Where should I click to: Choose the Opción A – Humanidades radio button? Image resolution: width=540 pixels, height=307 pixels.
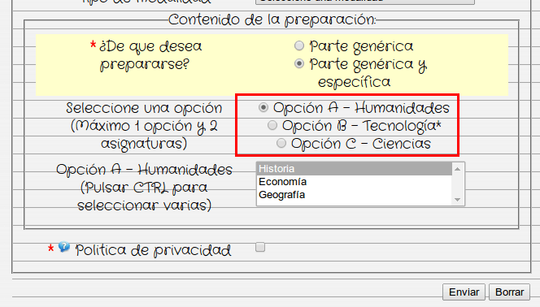263,107
